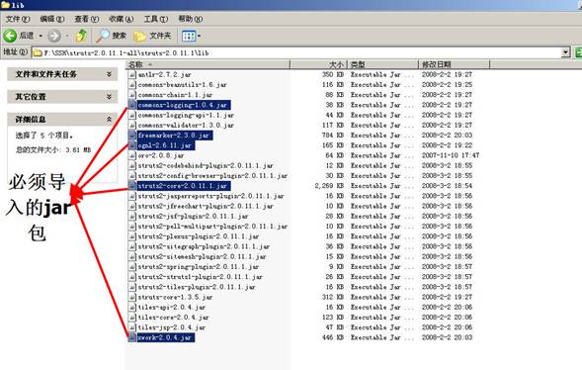Select commons-logging-api-1.1.jar file icon
This screenshot has width=582, height=370.
point(132,115)
